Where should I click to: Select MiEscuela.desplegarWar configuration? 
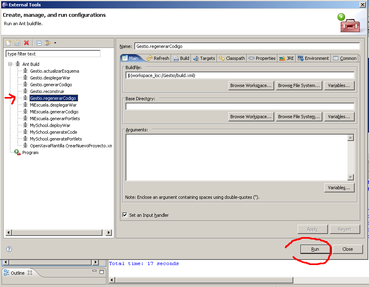click(53, 105)
